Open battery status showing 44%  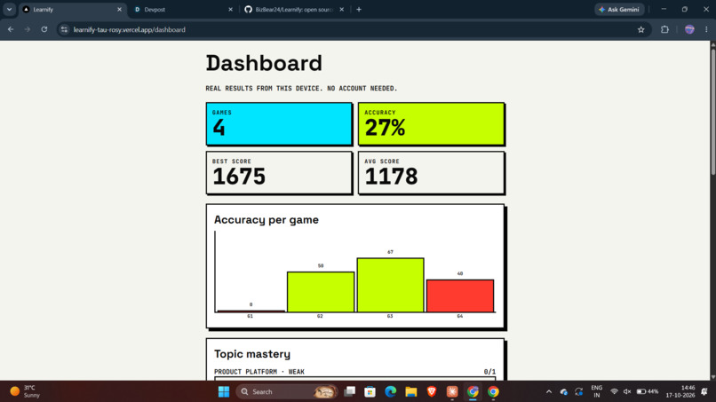[x=648, y=391]
